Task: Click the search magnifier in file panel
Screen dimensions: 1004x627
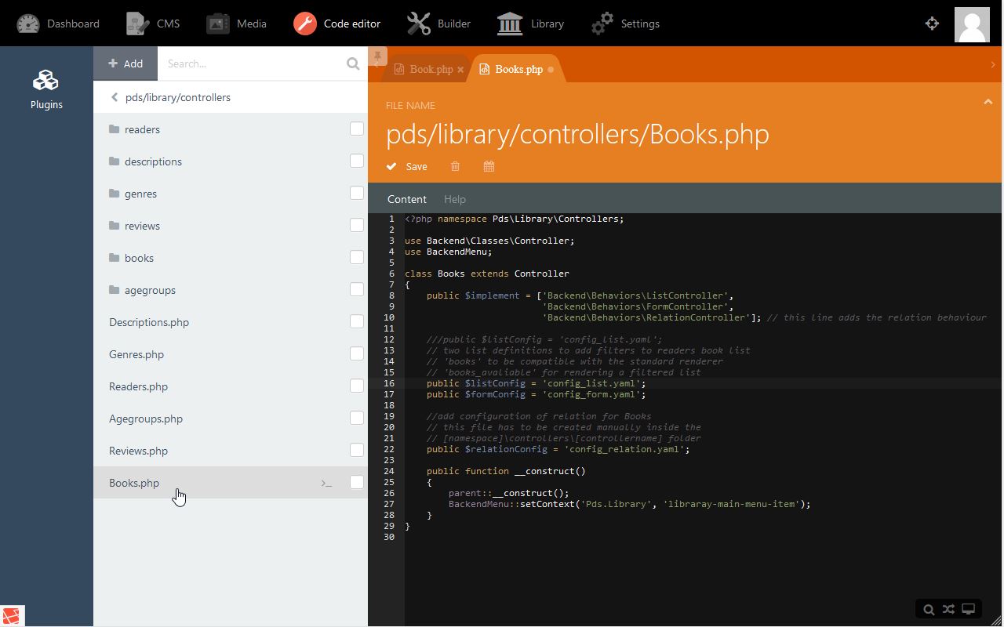Action: (x=353, y=63)
